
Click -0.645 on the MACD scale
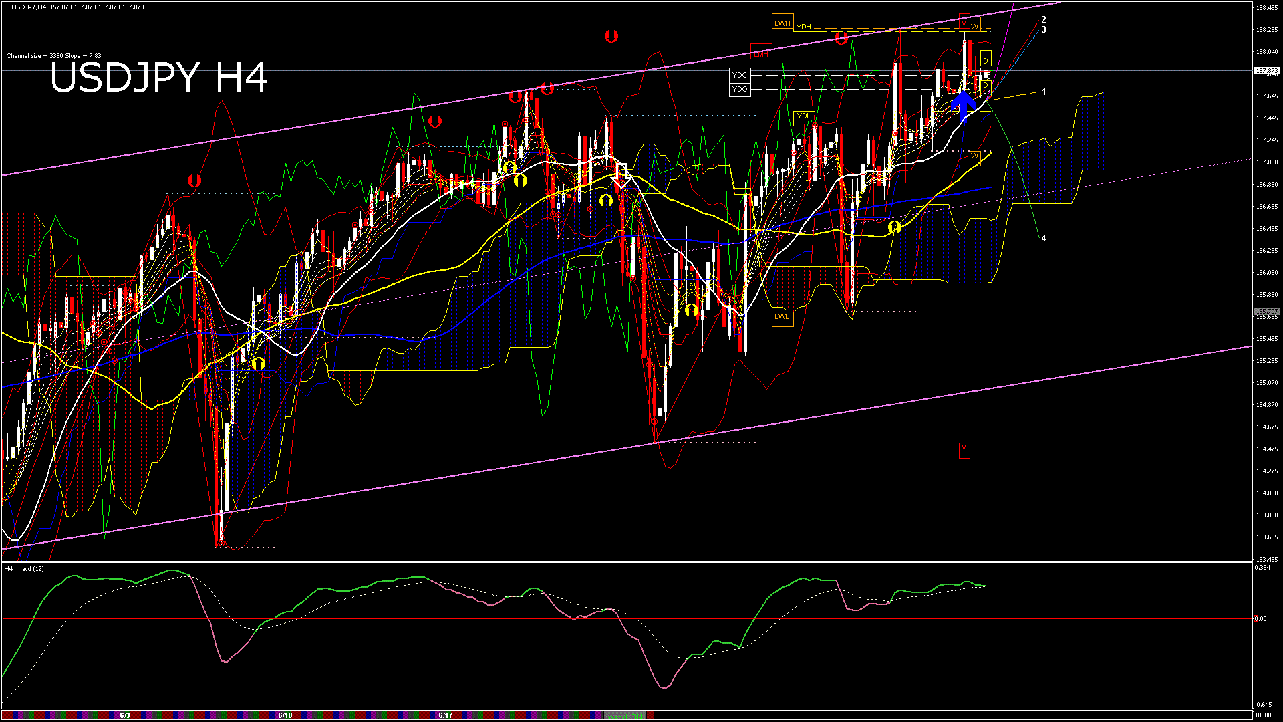(x=1263, y=705)
